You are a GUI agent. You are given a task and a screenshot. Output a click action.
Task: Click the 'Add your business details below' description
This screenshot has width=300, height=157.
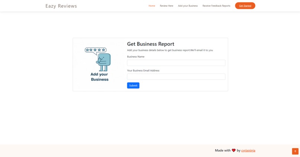(170, 50)
